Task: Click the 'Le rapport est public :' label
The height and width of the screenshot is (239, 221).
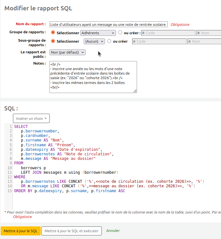Action: coord(33,54)
